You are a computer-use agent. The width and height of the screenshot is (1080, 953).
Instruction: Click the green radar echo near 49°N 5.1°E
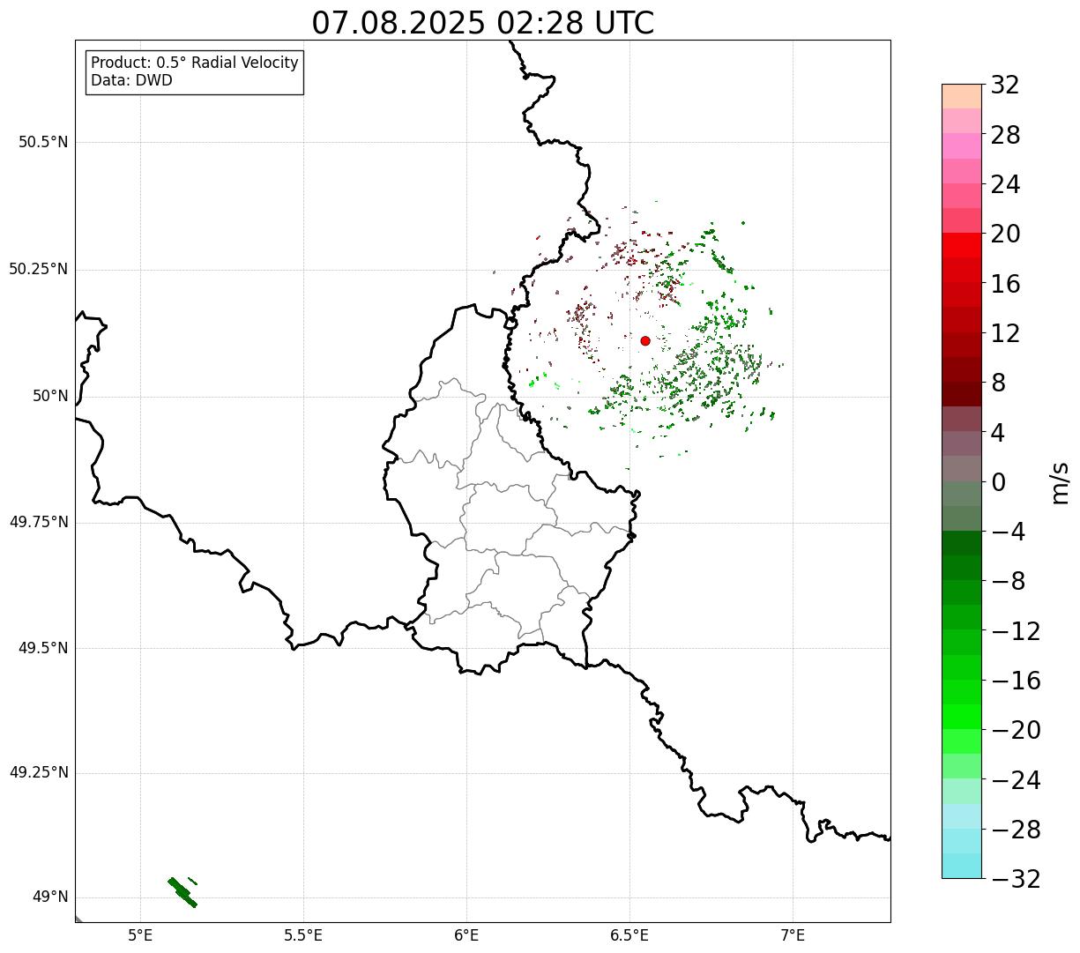(x=182, y=892)
